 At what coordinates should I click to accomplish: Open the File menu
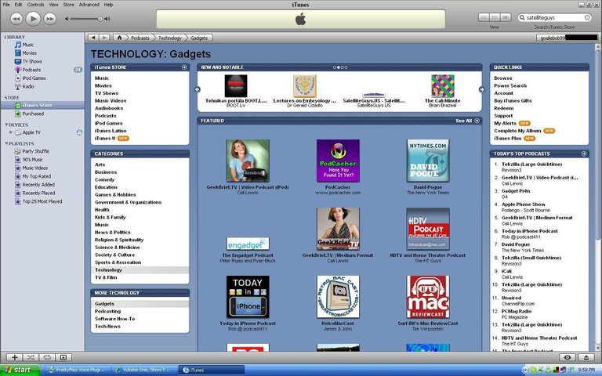point(6,5)
